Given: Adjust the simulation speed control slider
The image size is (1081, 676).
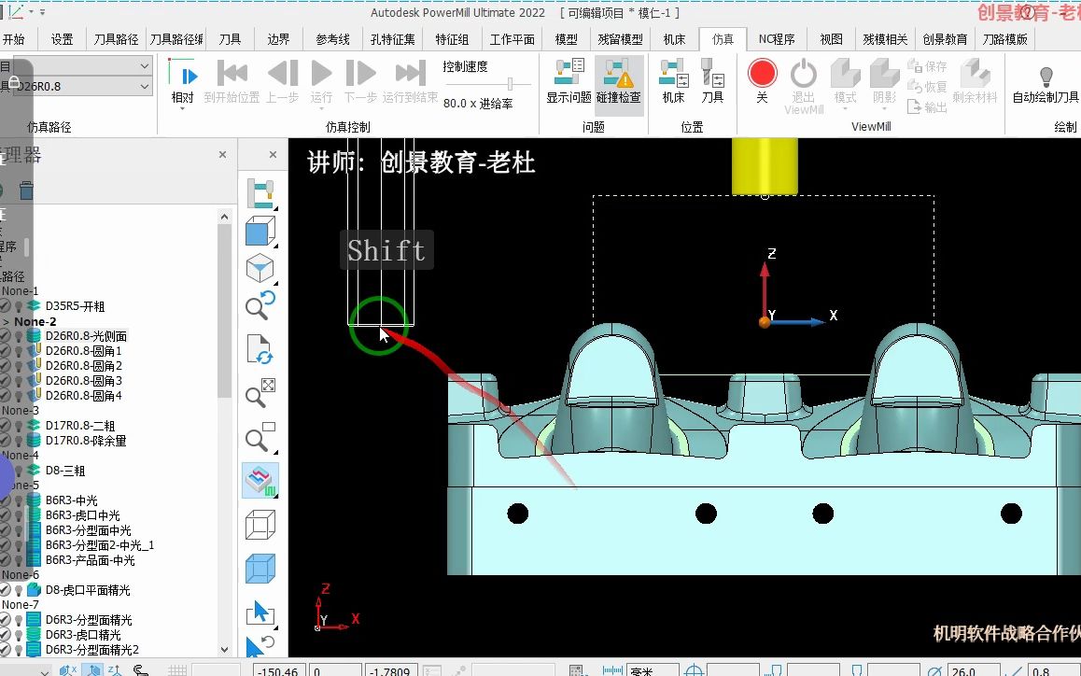Looking at the screenshot, I should click(510, 84).
